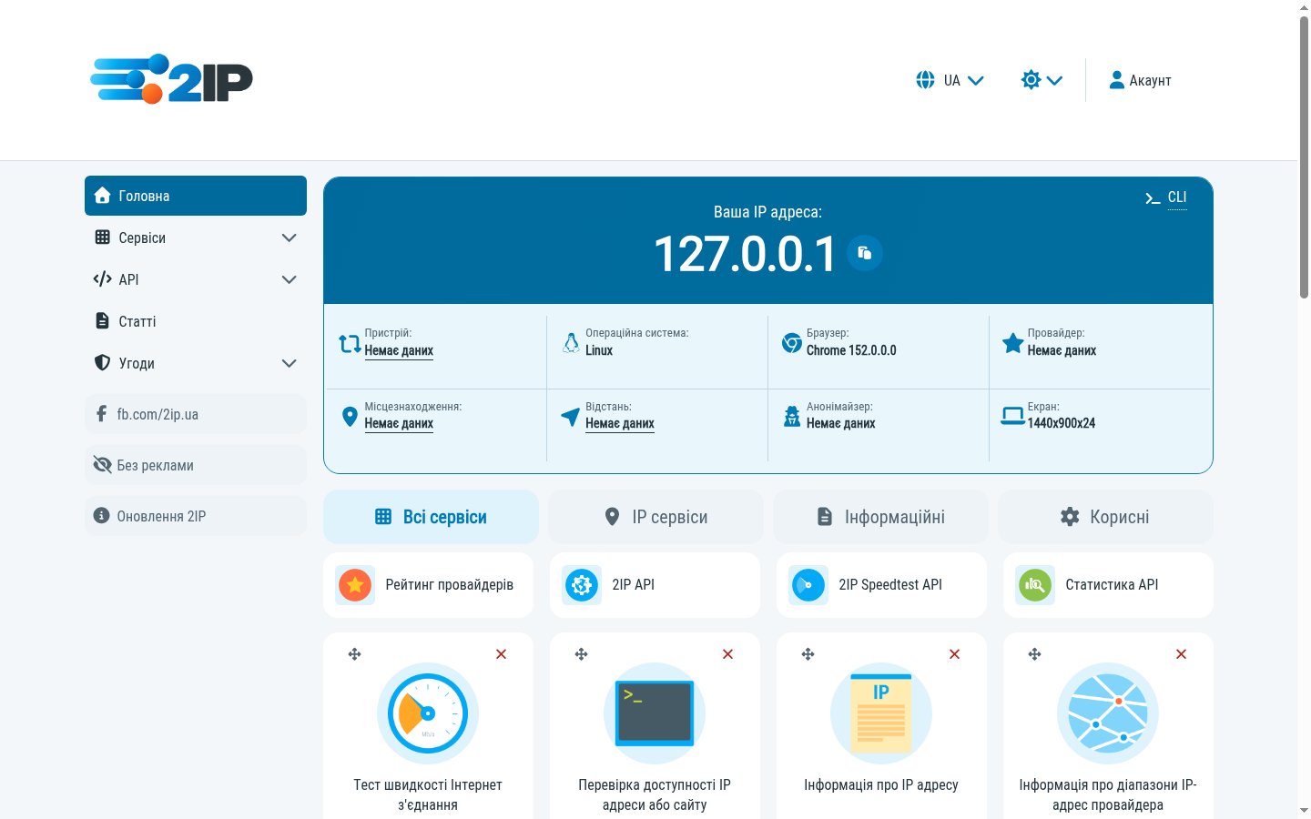The image size is (1311, 819).
Task: Click the terminal icon for availability check
Action: 655,713
